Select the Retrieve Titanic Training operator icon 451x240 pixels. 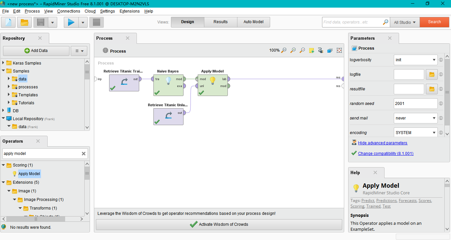[x=124, y=82]
